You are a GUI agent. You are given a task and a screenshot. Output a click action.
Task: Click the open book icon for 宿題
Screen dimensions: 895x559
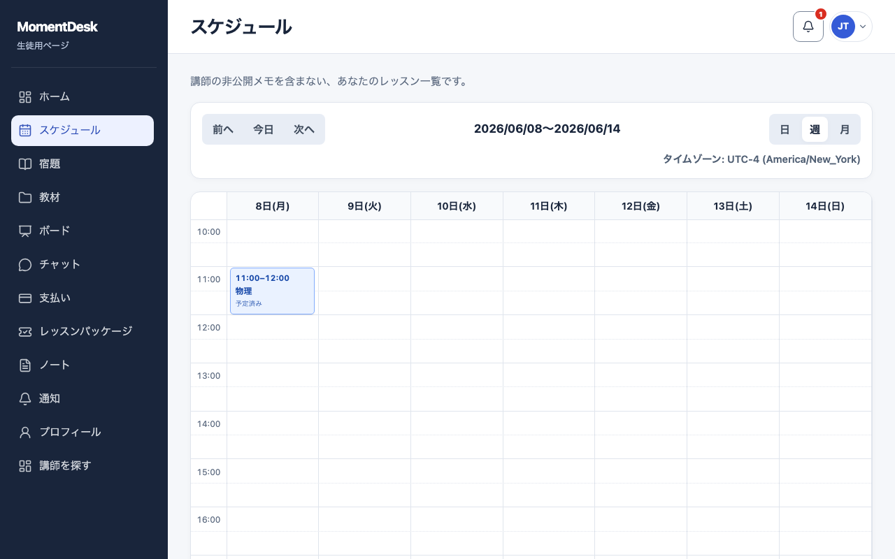click(25, 164)
